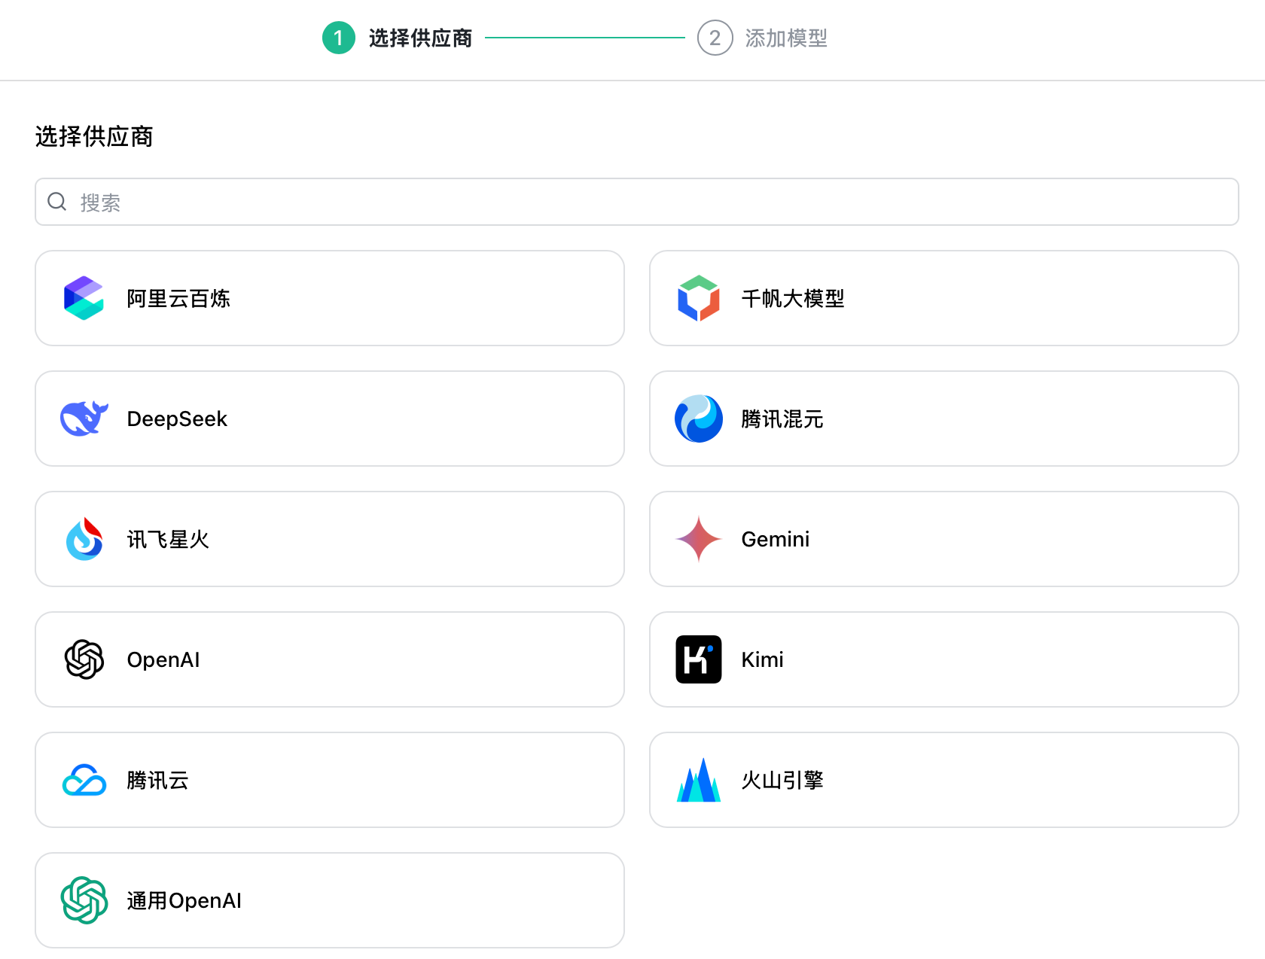The image size is (1265, 959).
Task: Click the magnifier icon in search box
Action: pos(57,202)
